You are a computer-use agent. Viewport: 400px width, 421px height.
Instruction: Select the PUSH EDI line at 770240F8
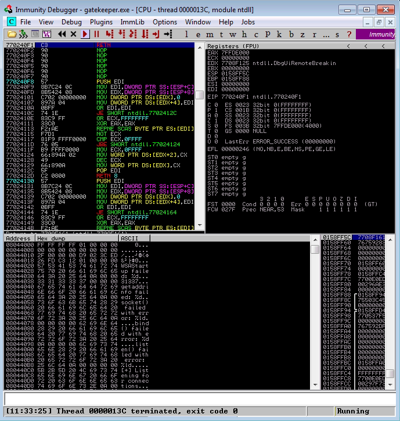(99, 81)
